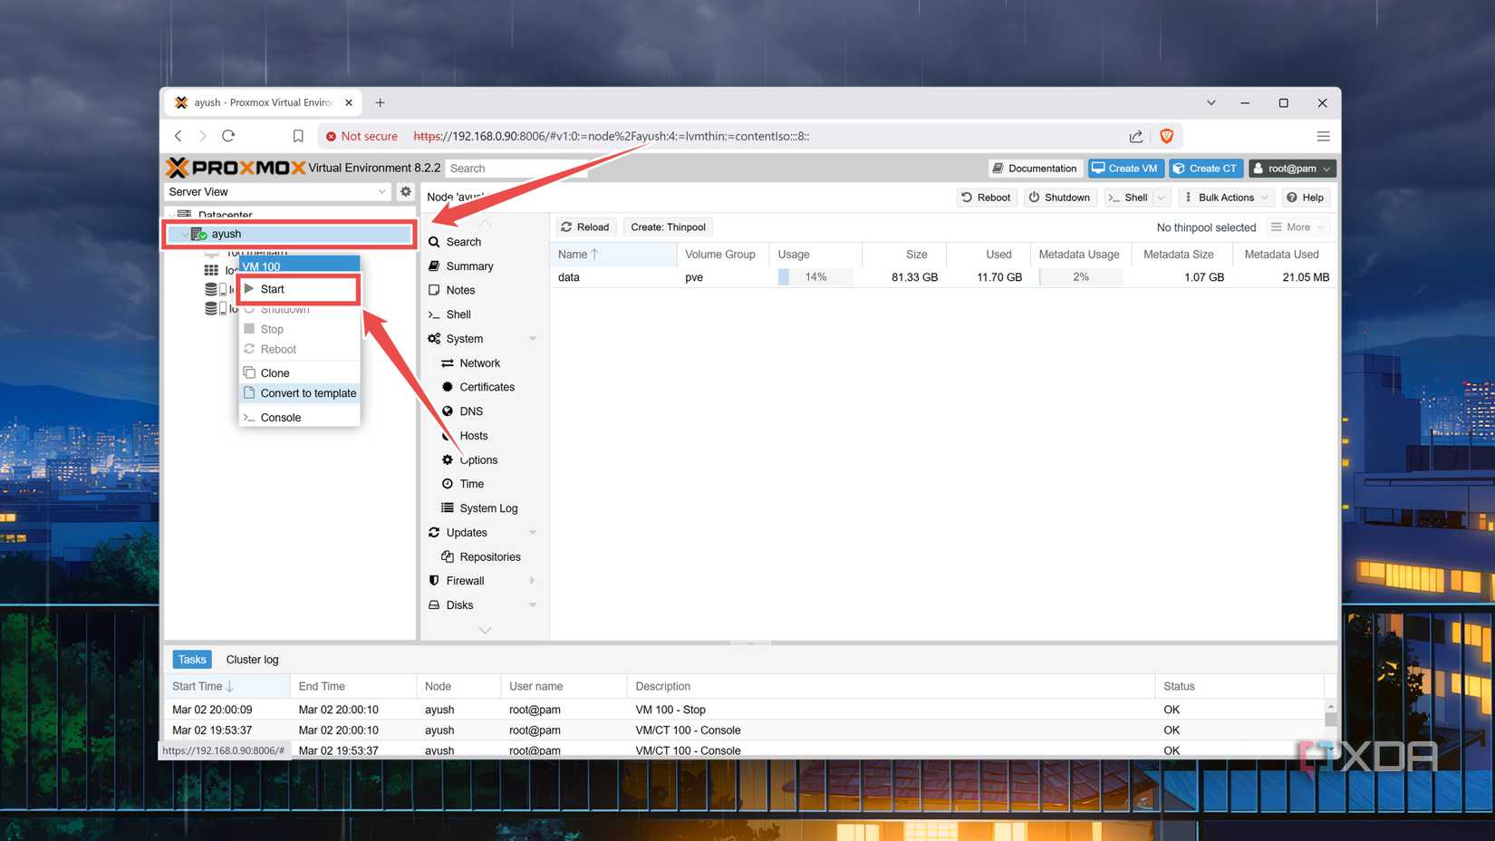This screenshot has width=1495, height=841.
Task: Open the root@pam user menu
Action: [x=1292, y=168]
